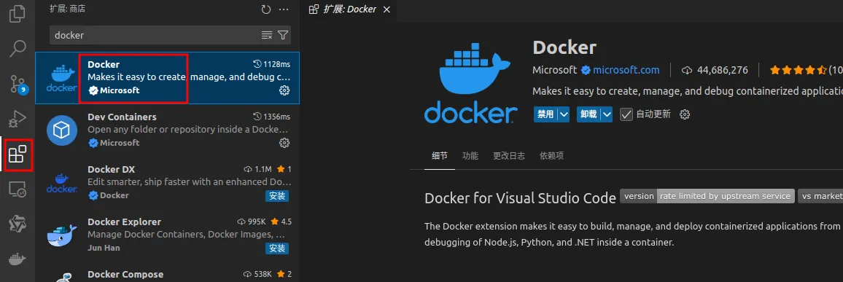Close the 扩展: Docker editor tab

(386, 9)
